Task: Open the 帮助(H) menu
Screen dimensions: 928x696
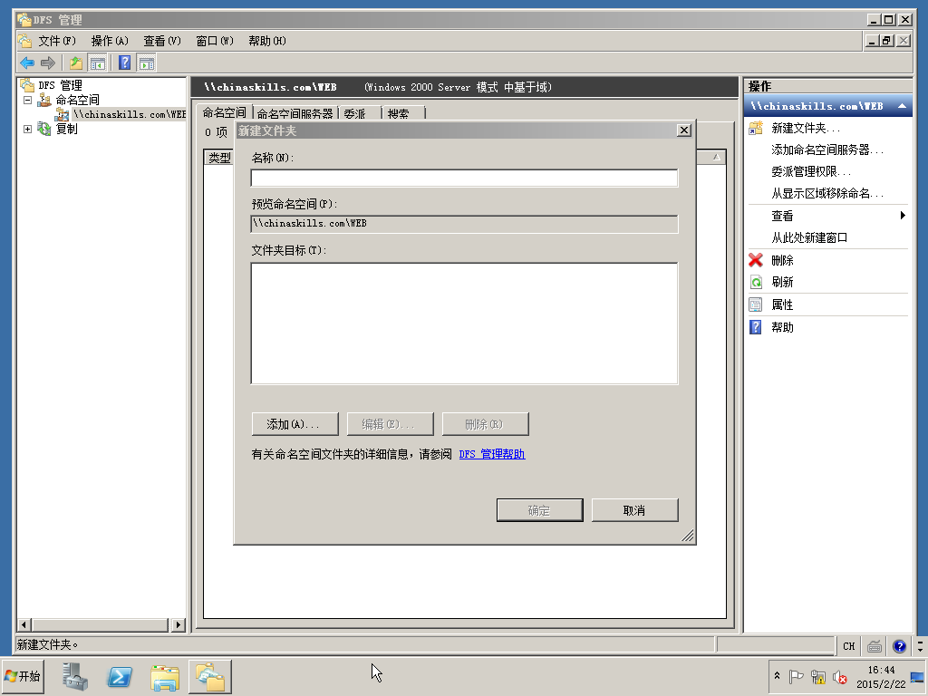Action: tap(267, 41)
